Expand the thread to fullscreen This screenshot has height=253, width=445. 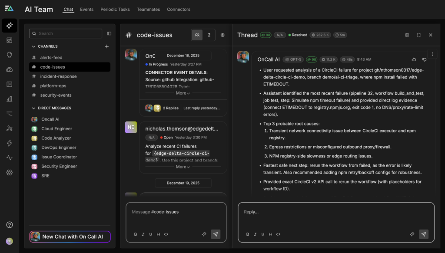point(418,35)
